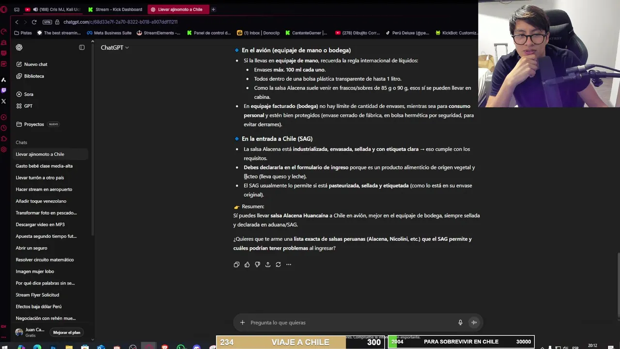Give the response a thumbs up

click(247, 265)
